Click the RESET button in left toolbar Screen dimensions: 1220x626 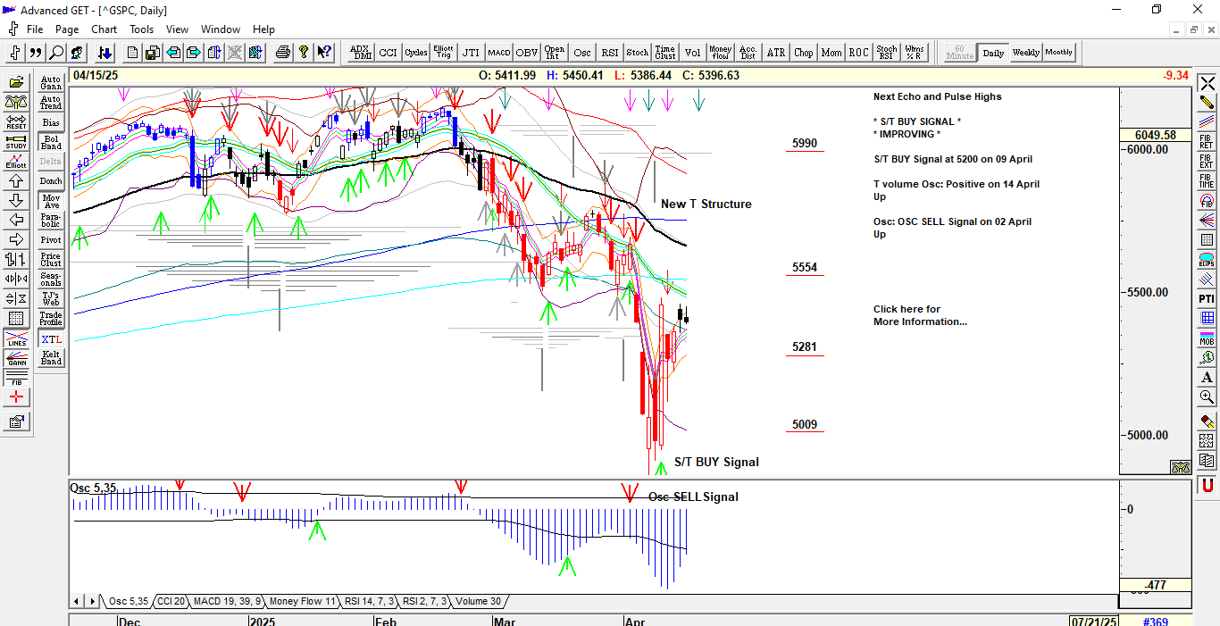(16, 121)
